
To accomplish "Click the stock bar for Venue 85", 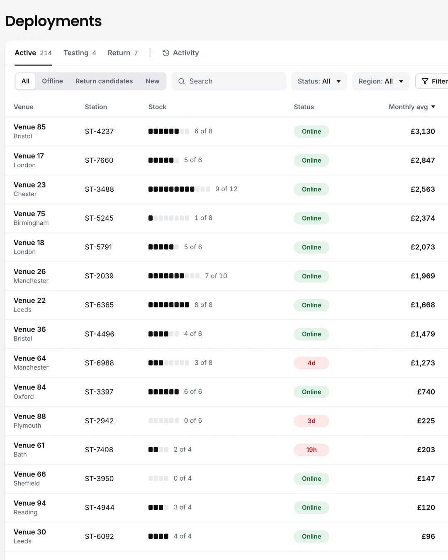I will pos(169,131).
